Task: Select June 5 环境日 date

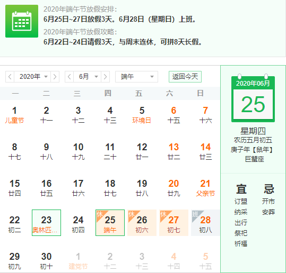Action: [x=142, y=115]
